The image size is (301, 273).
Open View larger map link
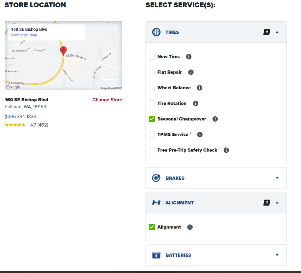pyautogui.click(x=24, y=35)
